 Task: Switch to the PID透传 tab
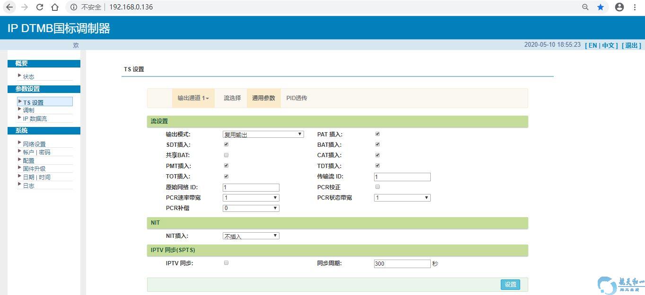click(296, 98)
